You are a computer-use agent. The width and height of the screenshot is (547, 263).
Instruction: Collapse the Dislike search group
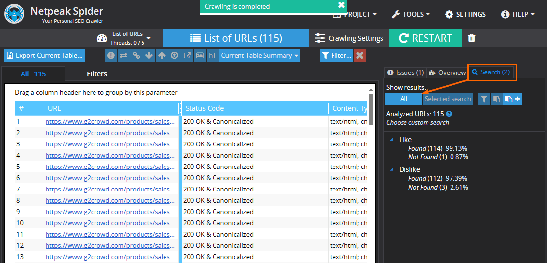392,169
